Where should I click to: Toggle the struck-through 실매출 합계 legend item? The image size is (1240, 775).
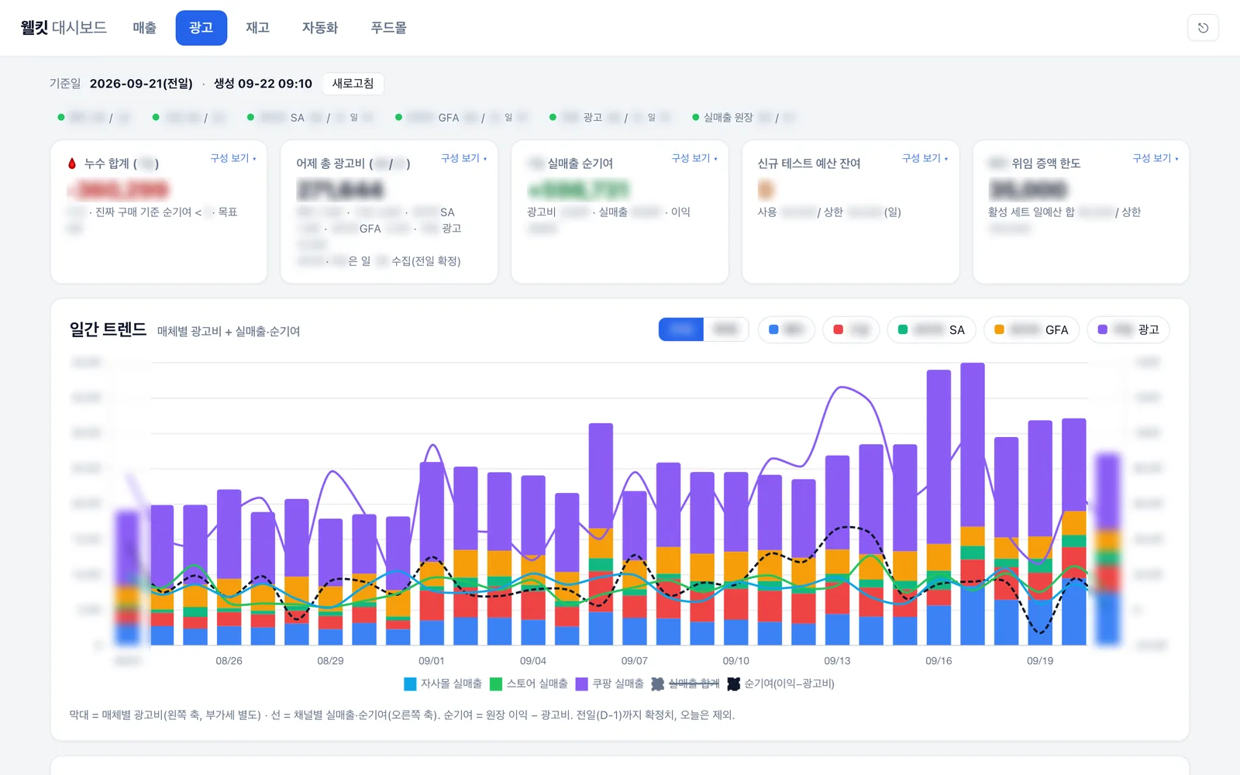(x=685, y=684)
